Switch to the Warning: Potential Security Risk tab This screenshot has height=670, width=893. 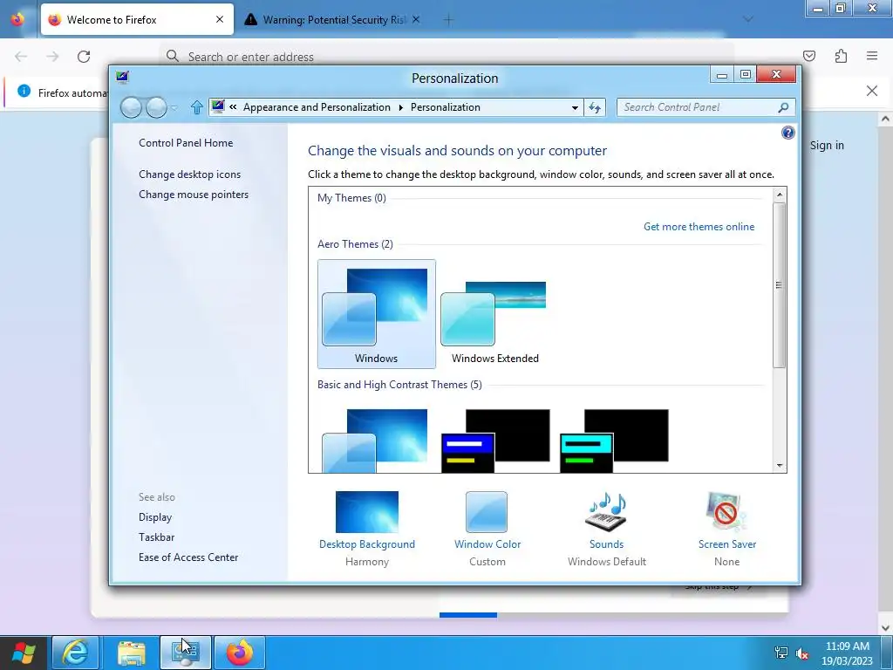(x=333, y=19)
